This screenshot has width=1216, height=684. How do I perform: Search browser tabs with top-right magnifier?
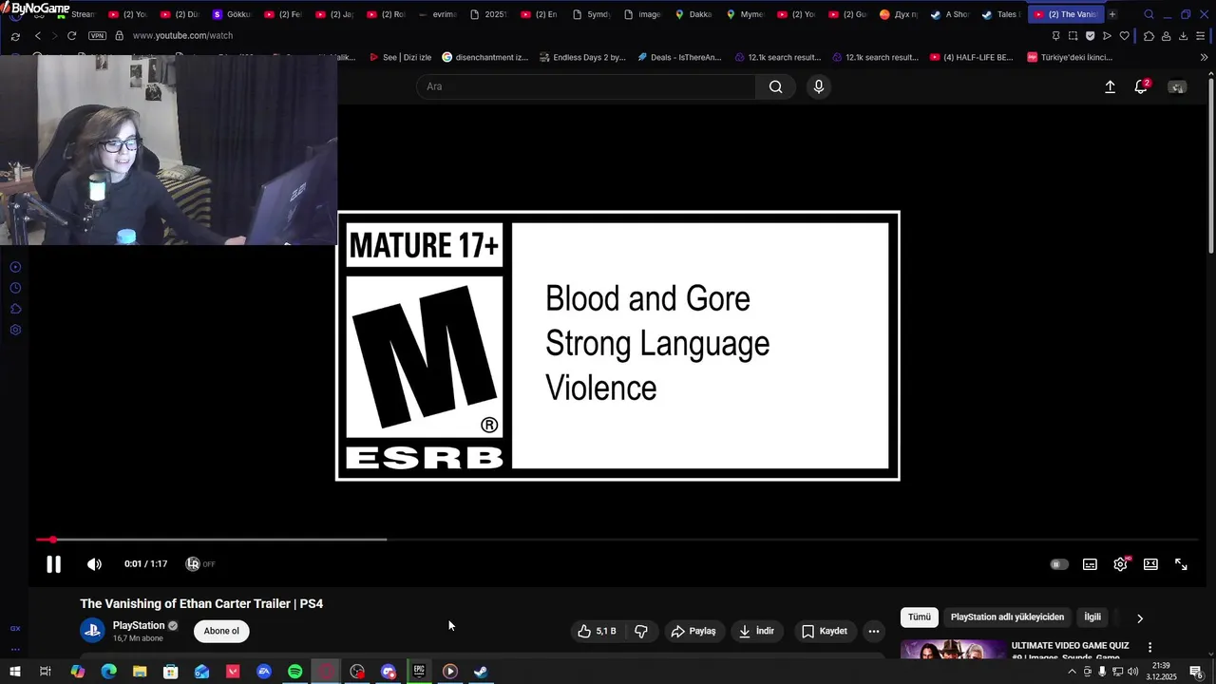pos(1149,14)
